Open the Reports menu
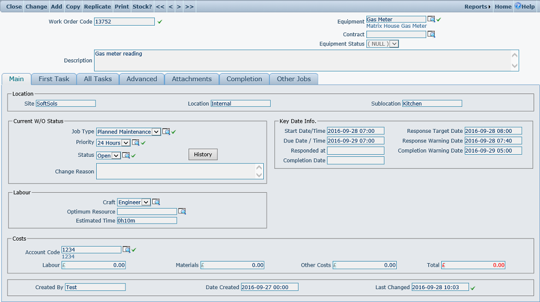The height and width of the screenshot is (302, 540). coord(477,6)
